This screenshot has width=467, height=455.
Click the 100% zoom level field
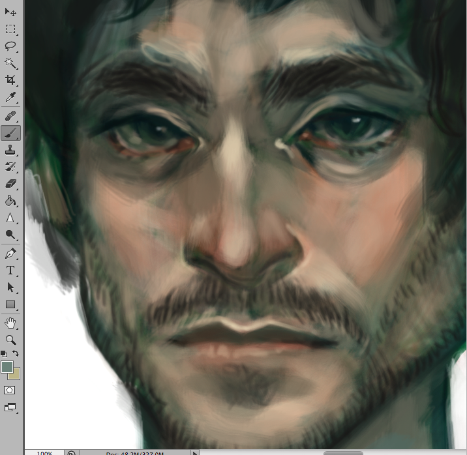pos(44,452)
